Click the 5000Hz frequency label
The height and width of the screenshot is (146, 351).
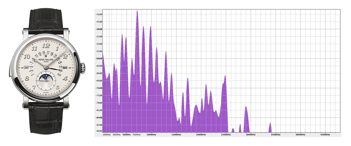coord(126,135)
